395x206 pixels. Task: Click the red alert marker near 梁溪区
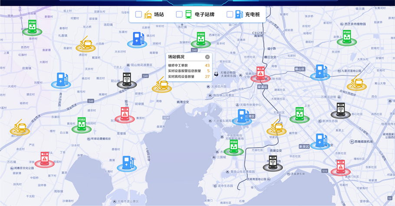coord(260,74)
